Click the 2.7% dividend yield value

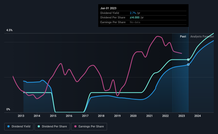coord(133,13)
